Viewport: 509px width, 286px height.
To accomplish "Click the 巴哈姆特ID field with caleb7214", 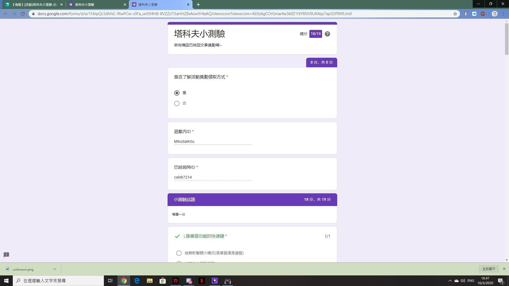I will click(213, 177).
